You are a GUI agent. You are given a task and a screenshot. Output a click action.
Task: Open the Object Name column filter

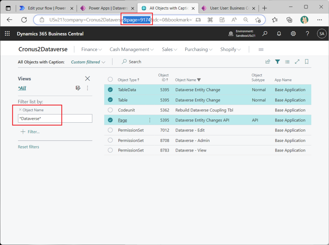(199, 80)
